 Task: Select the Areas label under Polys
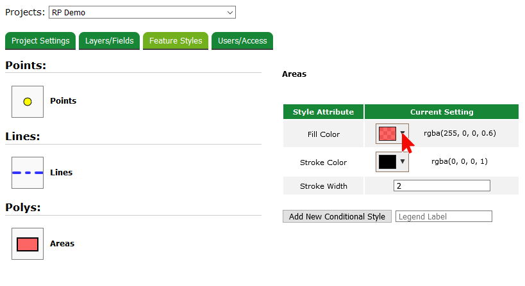62,244
